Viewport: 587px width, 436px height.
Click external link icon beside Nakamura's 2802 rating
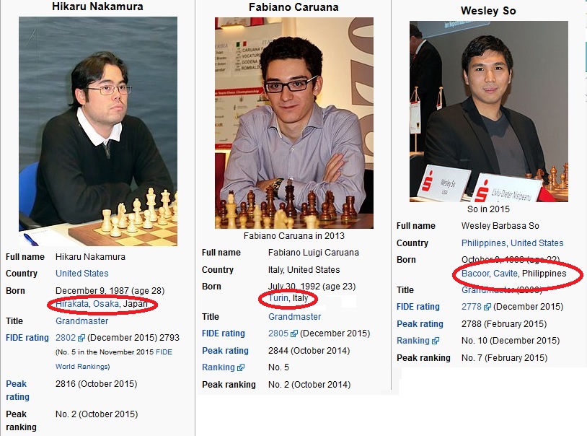81,338
